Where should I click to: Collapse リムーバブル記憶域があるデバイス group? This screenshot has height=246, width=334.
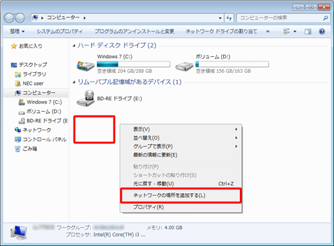point(74,82)
